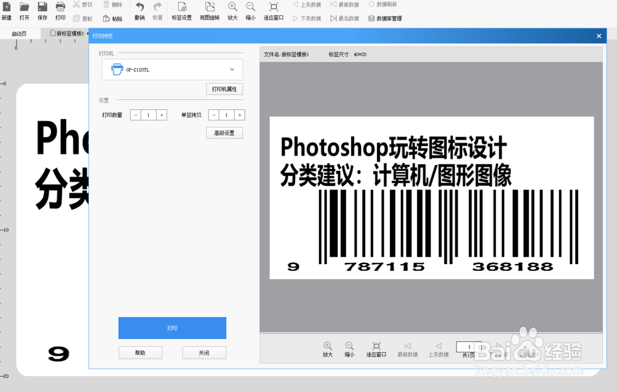This screenshot has width=617, height=392.
Task: Go to next record (下条数据) in main toolbar
Action: (307, 19)
